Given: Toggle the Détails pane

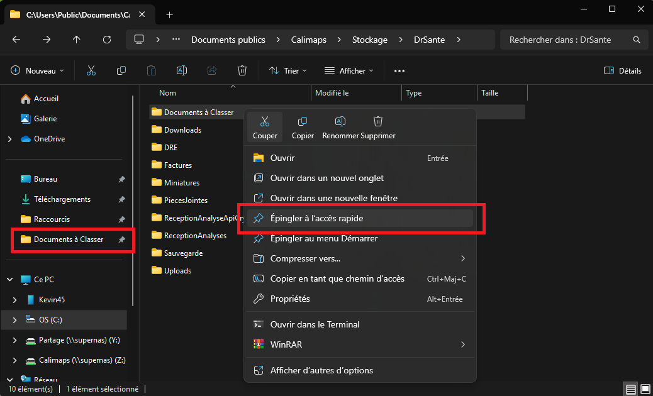Looking at the screenshot, I should (623, 71).
